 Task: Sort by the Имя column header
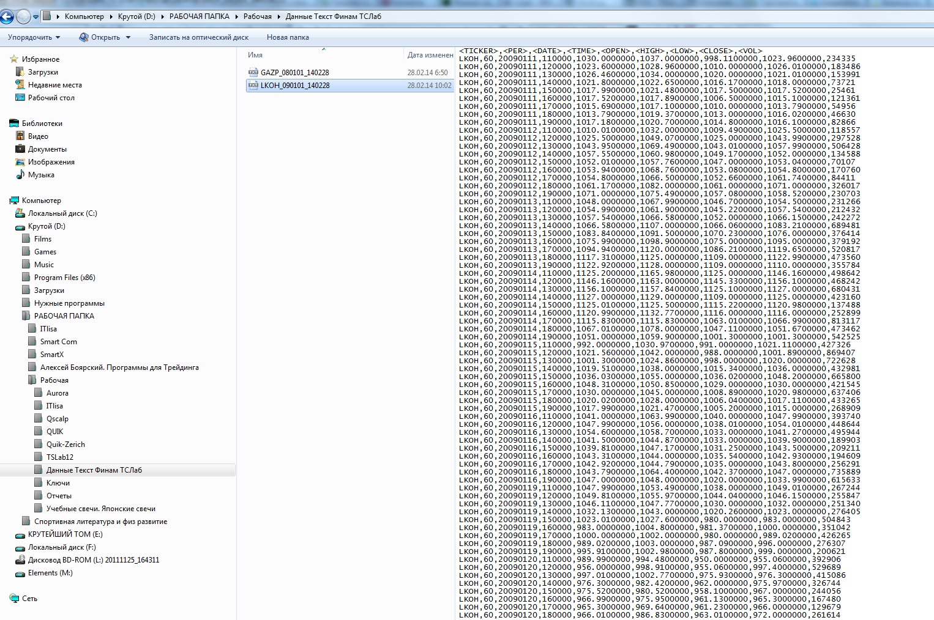pos(255,55)
